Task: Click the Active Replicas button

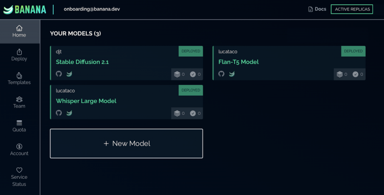Action: point(352,9)
